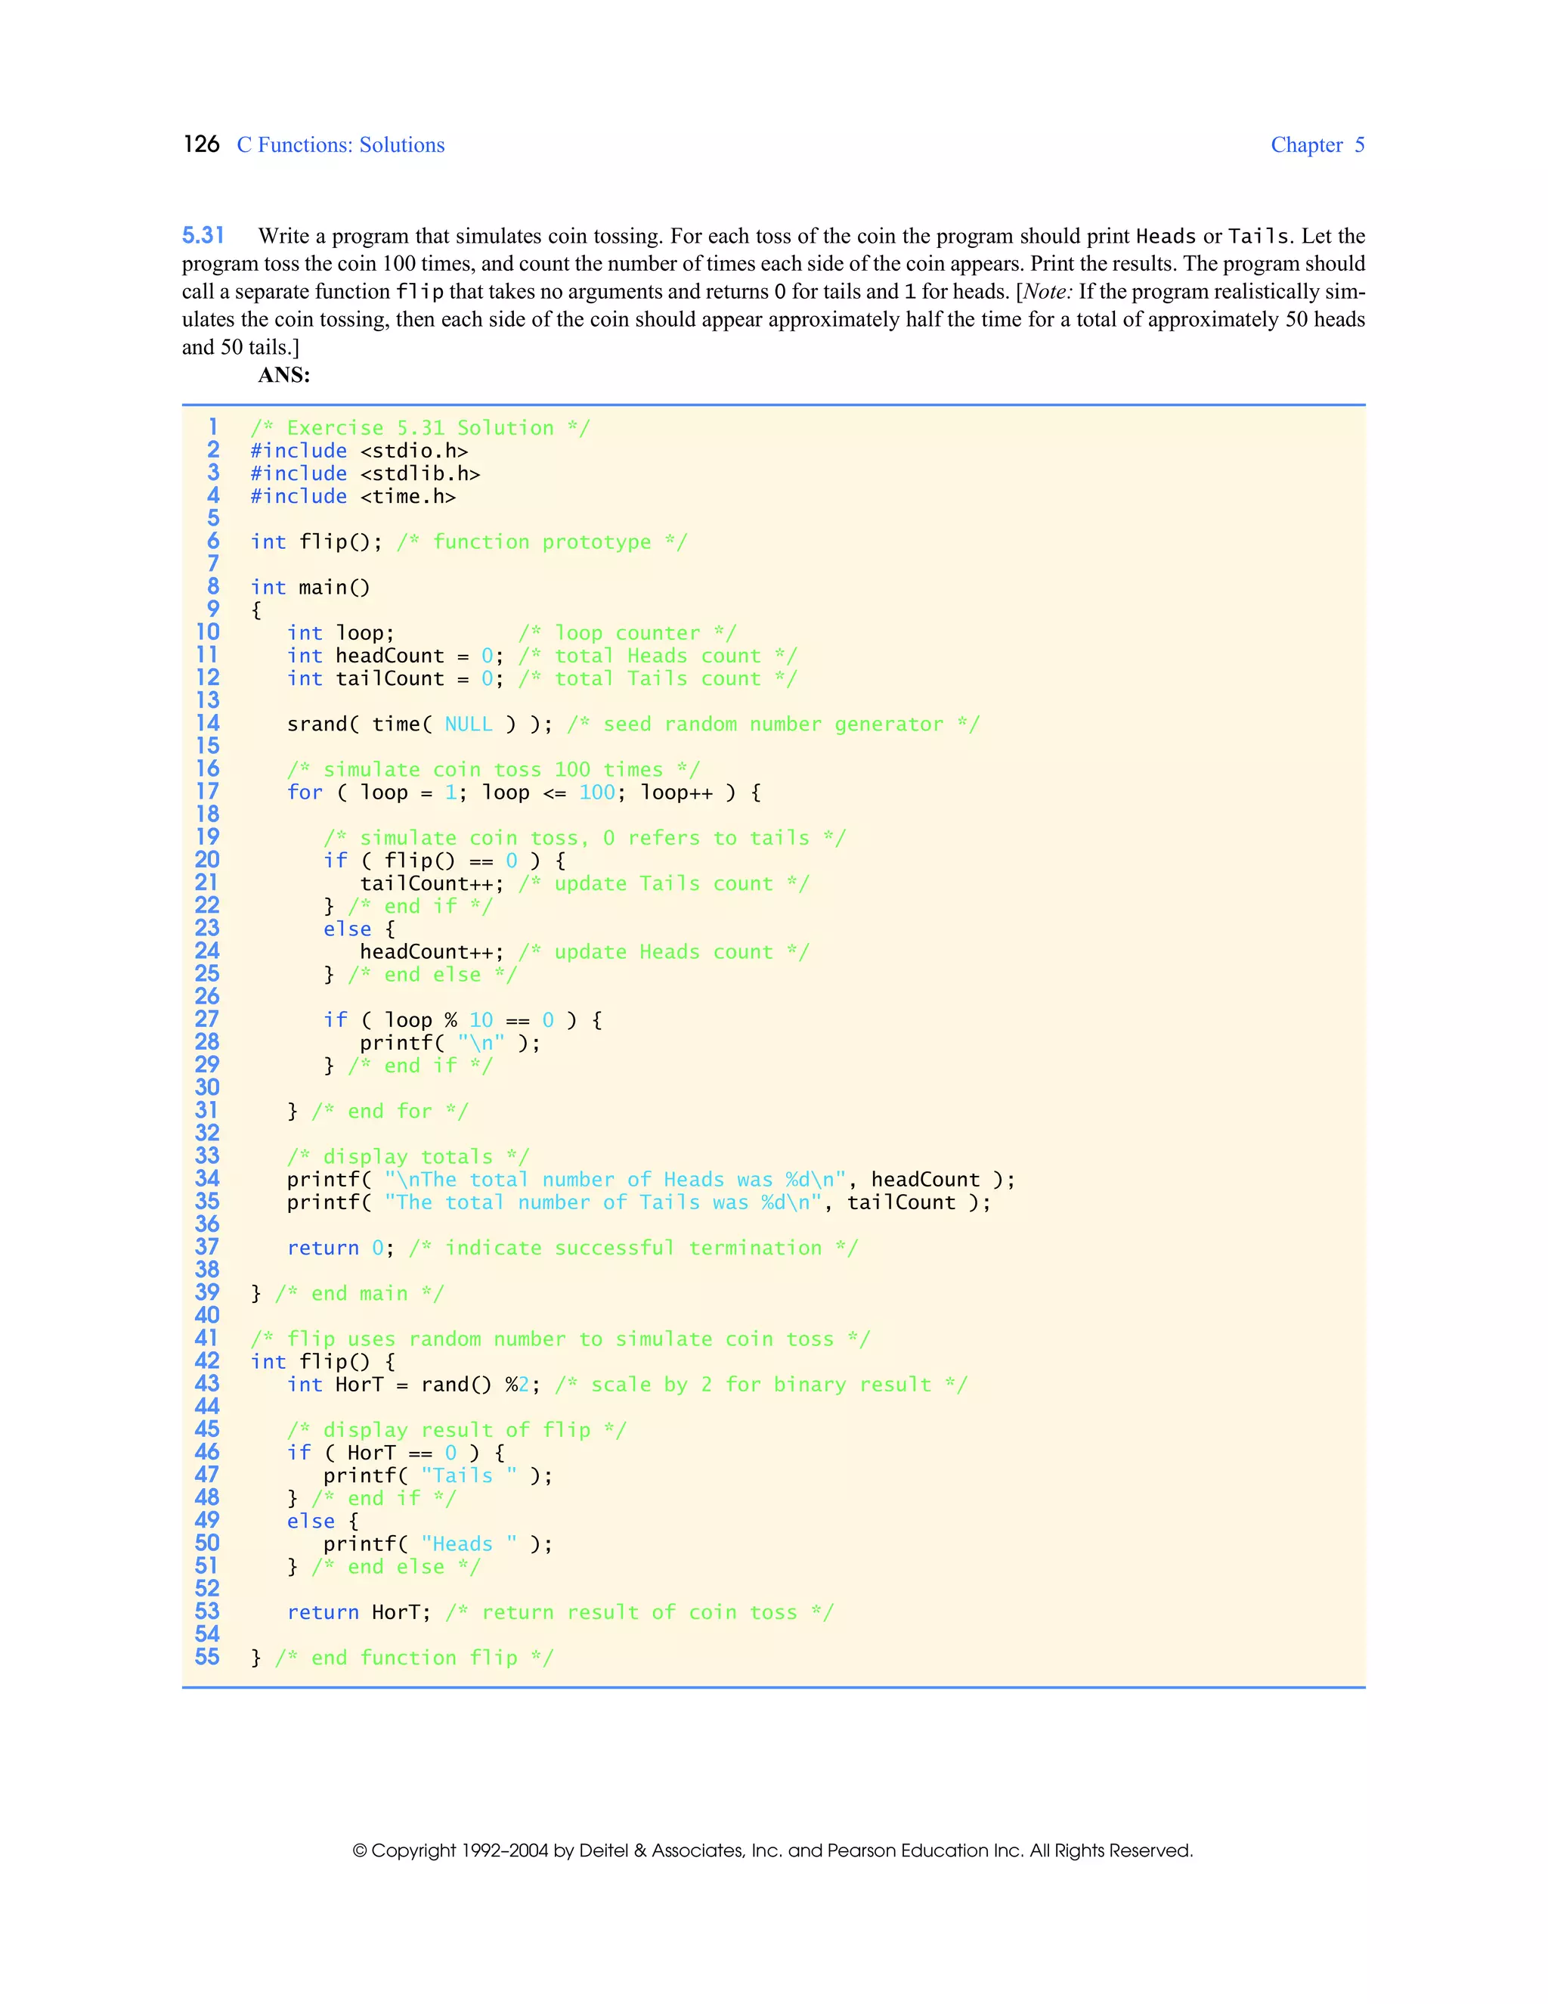
Task: Click 'update Tails count' comment
Action: tap(664, 883)
